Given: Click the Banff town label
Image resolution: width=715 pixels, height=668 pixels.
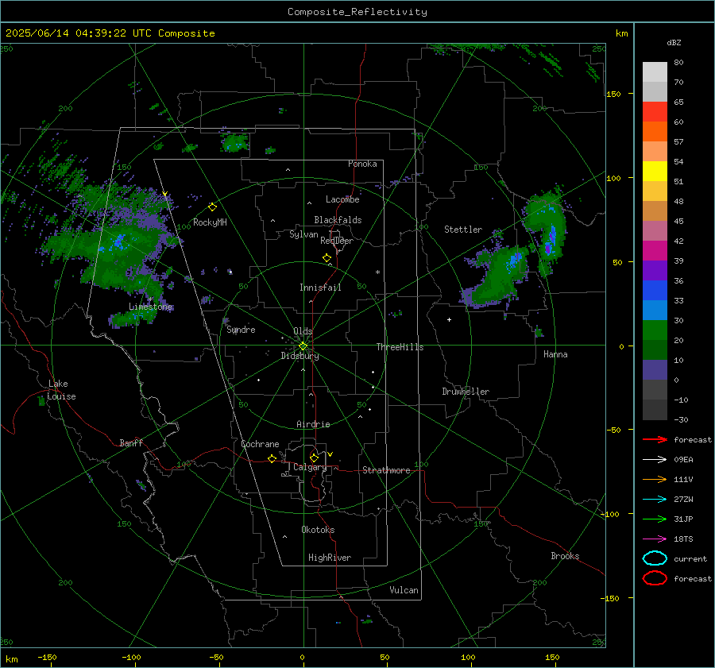Looking at the screenshot, I should tap(131, 442).
